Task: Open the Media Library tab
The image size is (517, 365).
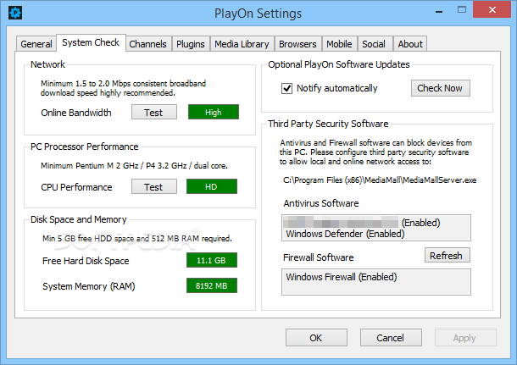Action: tap(242, 44)
